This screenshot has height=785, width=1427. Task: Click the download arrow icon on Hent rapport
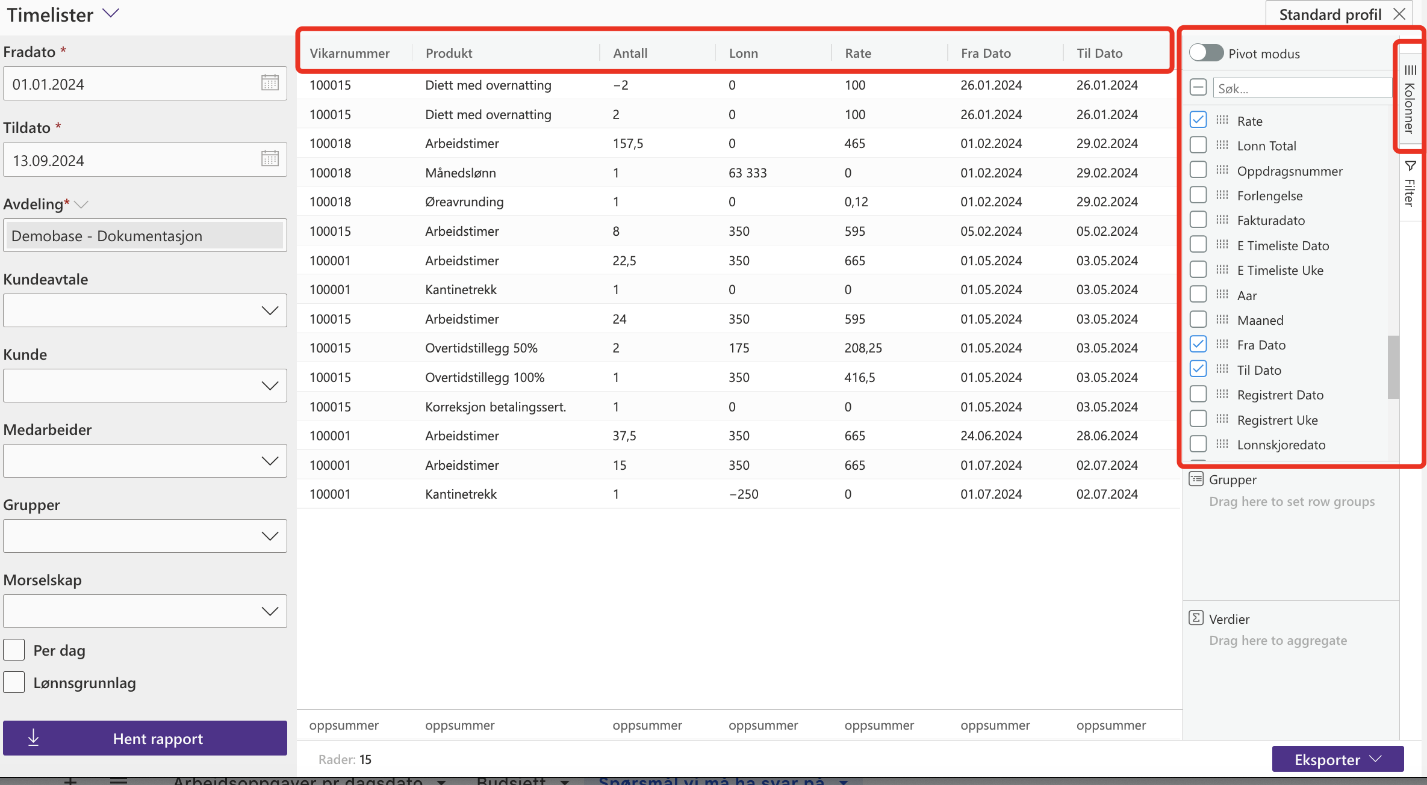coord(34,737)
